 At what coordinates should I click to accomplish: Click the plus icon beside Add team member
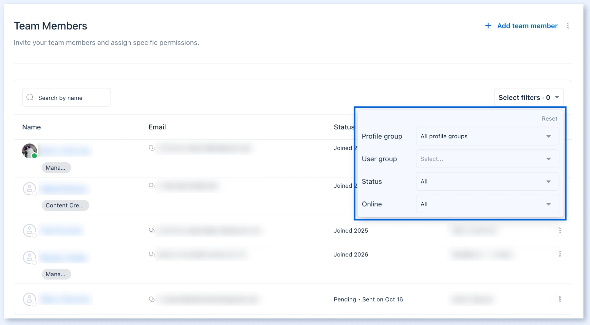point(488,26)
